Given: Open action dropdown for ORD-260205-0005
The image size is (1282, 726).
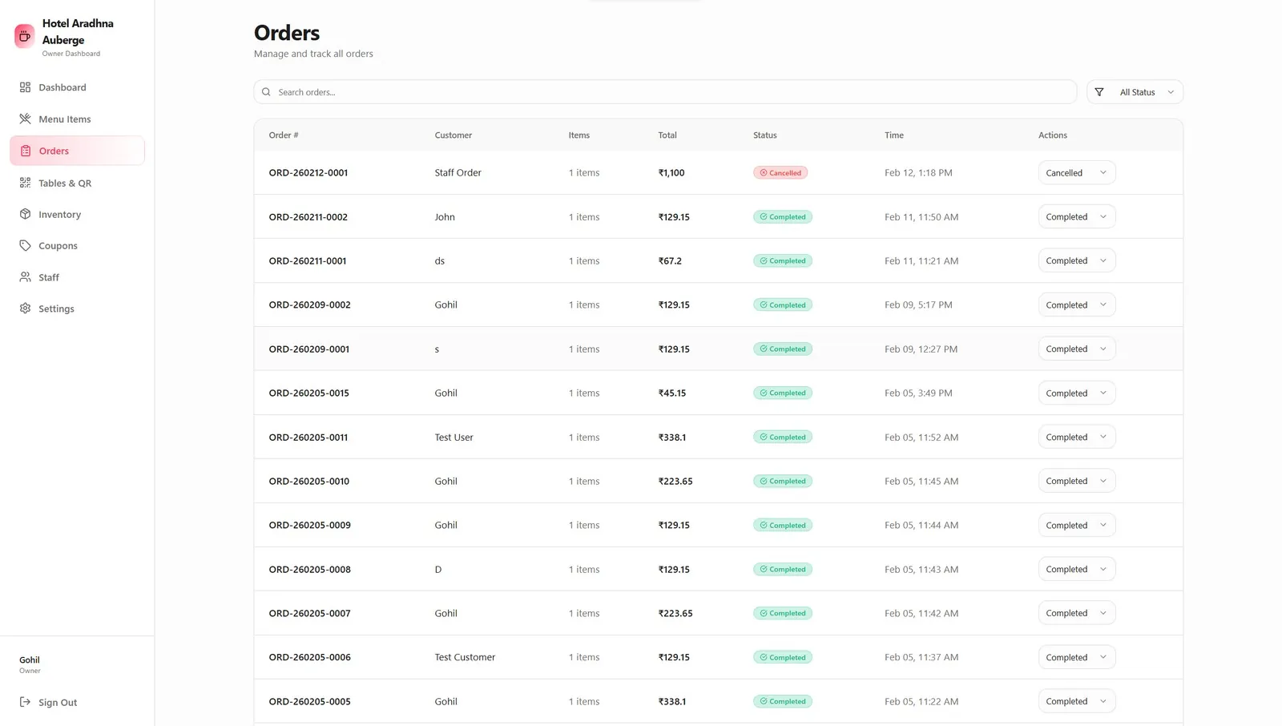Looking at the screenshot, I should point(1077,701).
